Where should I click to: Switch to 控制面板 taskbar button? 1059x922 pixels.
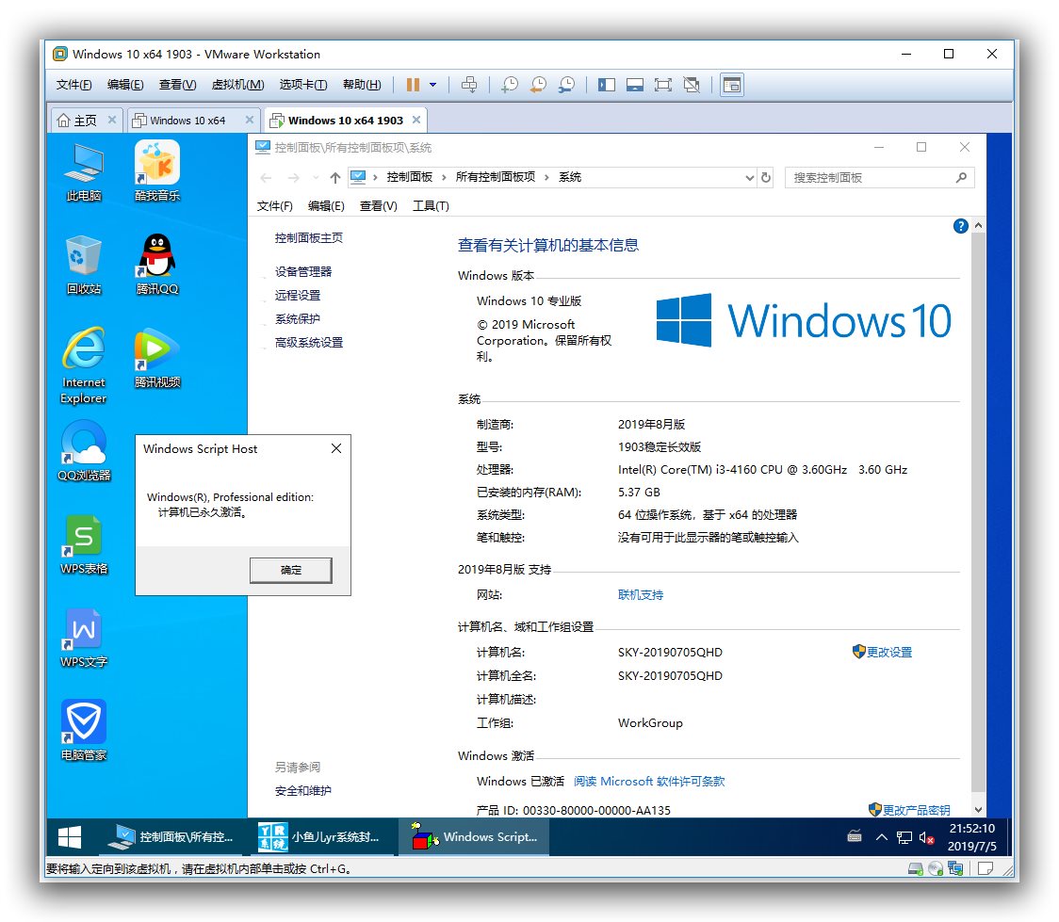[x=171, y=837]
